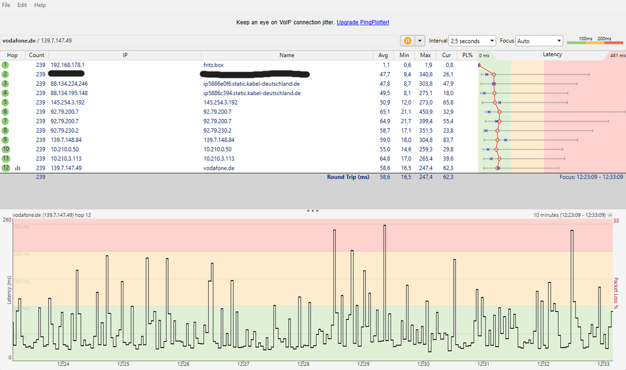Image resolution: width=626 pixels, height=370 pixels.
Task: Click the hop 6 green circle icon
Action: click(5, 111)
